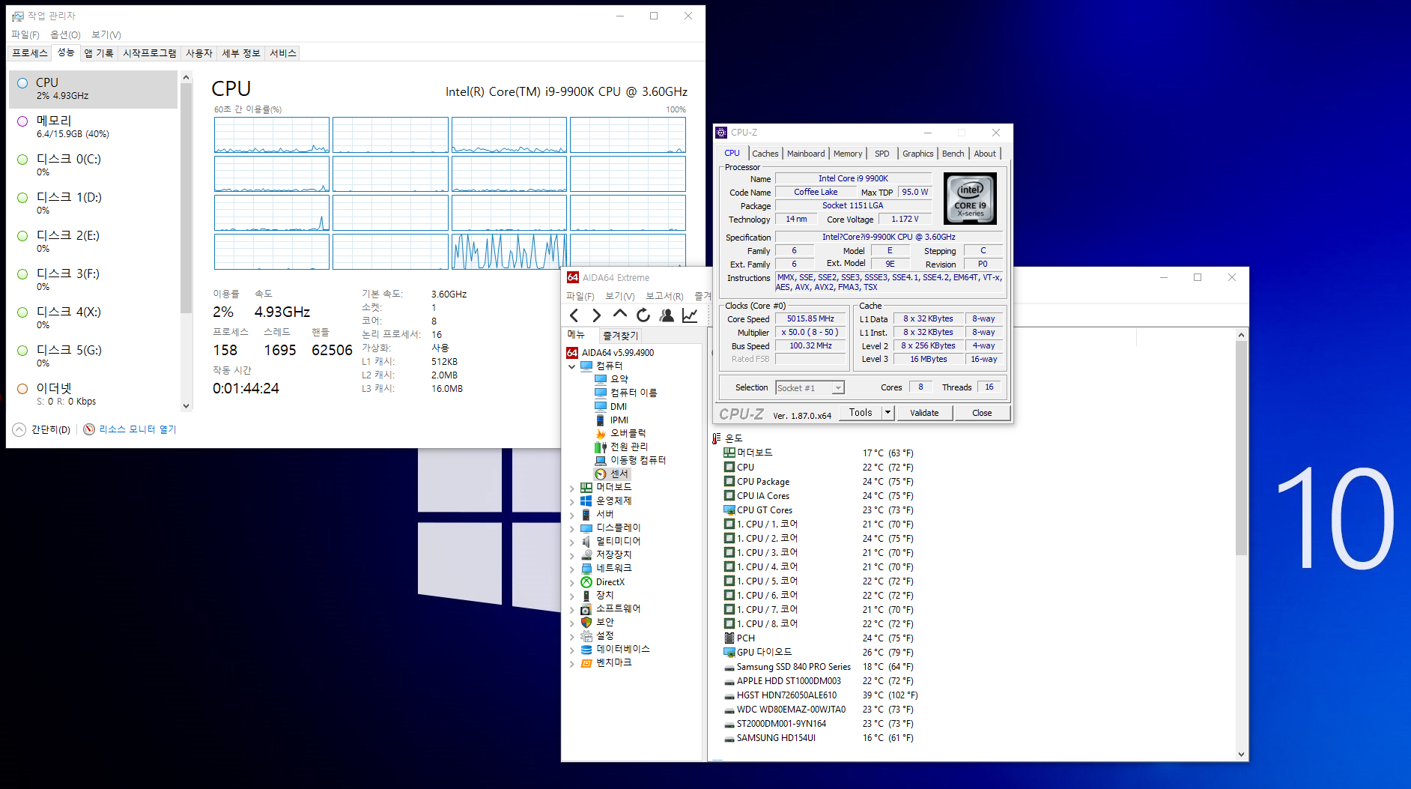Click the busiest CPU core graph
This screenshot has width=1411, height=789.
coord(509,251)
